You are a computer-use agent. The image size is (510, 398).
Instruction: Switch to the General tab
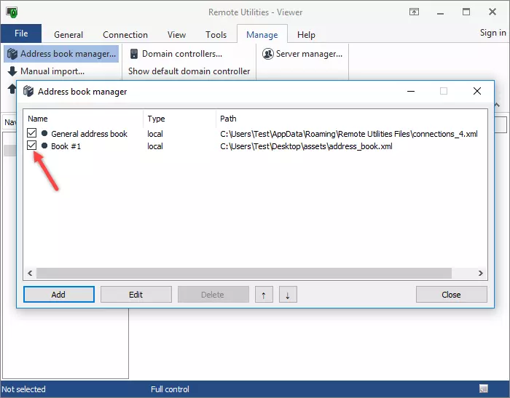pos(68,35)
